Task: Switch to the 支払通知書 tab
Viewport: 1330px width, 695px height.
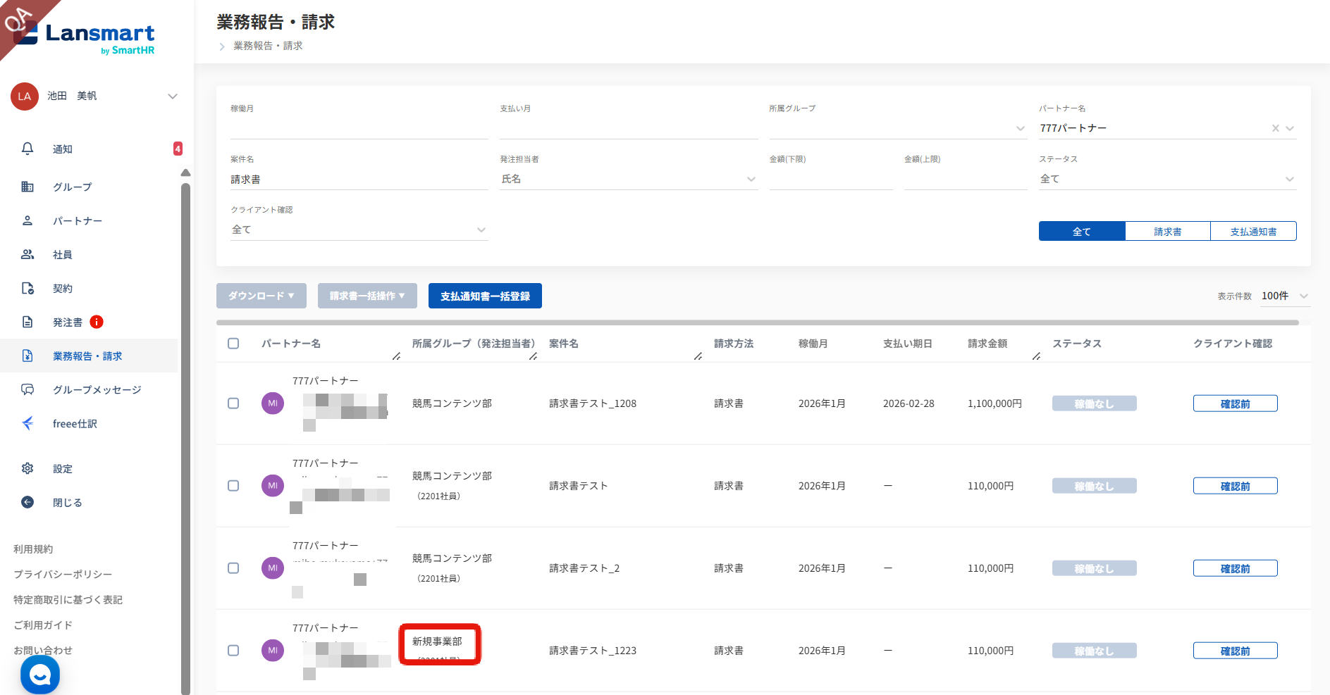Action: [1253, 231]
